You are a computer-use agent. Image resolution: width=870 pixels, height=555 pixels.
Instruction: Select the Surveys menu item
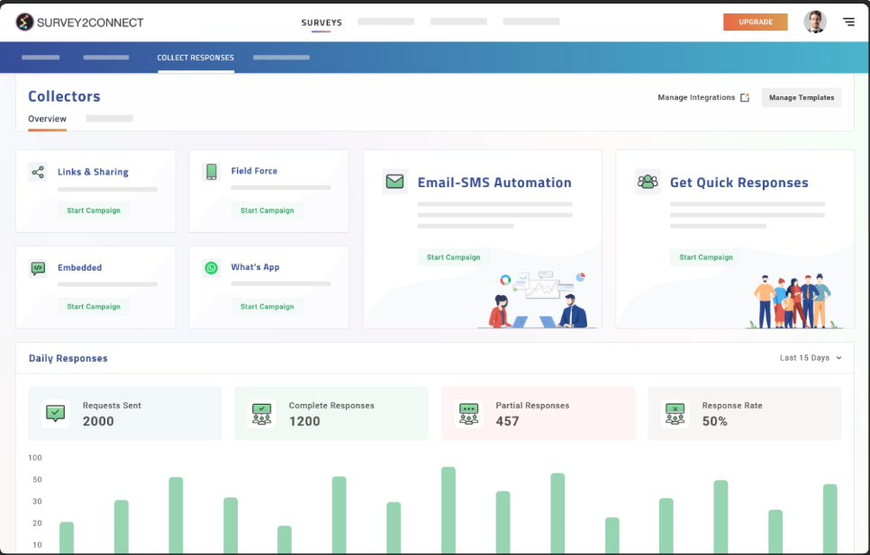pos(320,22)
